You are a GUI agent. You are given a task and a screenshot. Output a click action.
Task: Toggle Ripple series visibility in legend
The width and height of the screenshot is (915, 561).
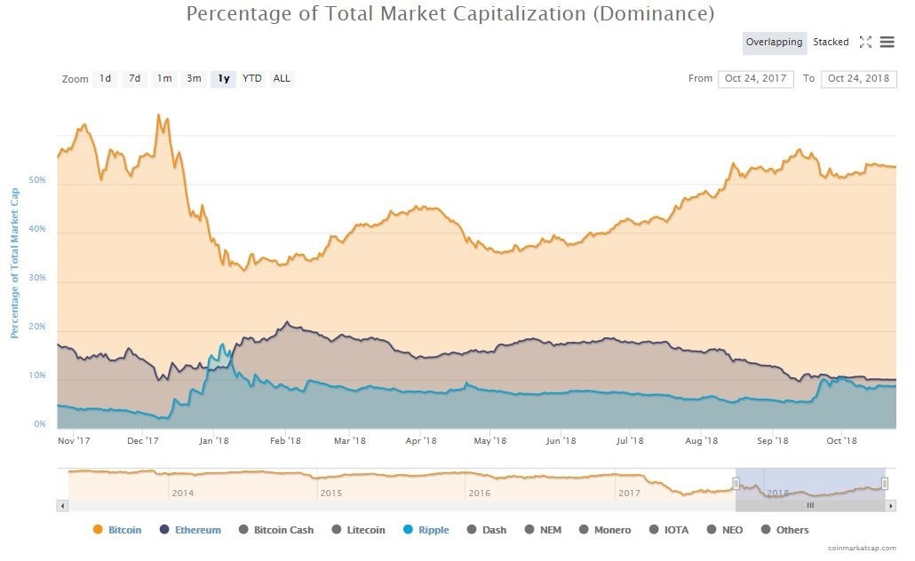426,530
